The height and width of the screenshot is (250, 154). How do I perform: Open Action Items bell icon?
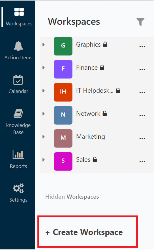point(18,46)
